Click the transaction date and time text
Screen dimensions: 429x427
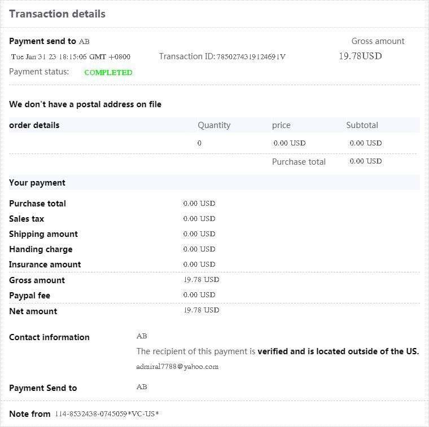pyautogui.click(x=71, y=57)
